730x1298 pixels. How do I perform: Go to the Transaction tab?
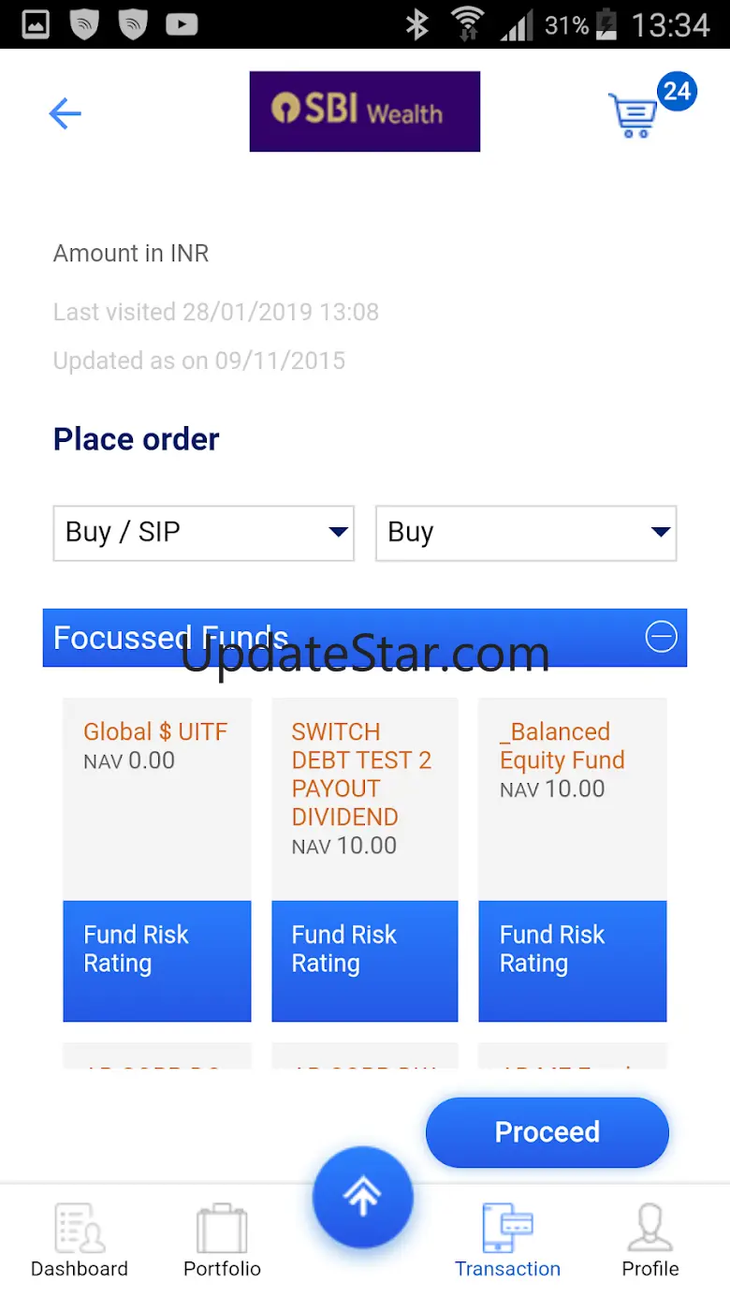click(507, 1241)
